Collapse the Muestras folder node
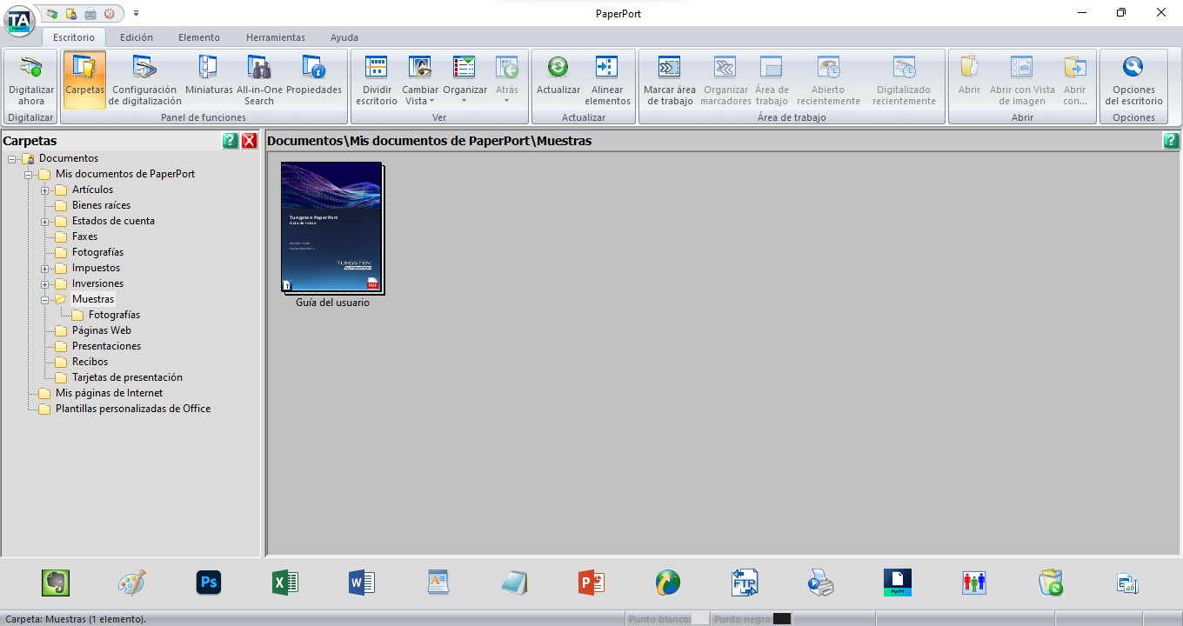Screen dimensions: 1183x626 pyautogui.click(x=45, y=300)
